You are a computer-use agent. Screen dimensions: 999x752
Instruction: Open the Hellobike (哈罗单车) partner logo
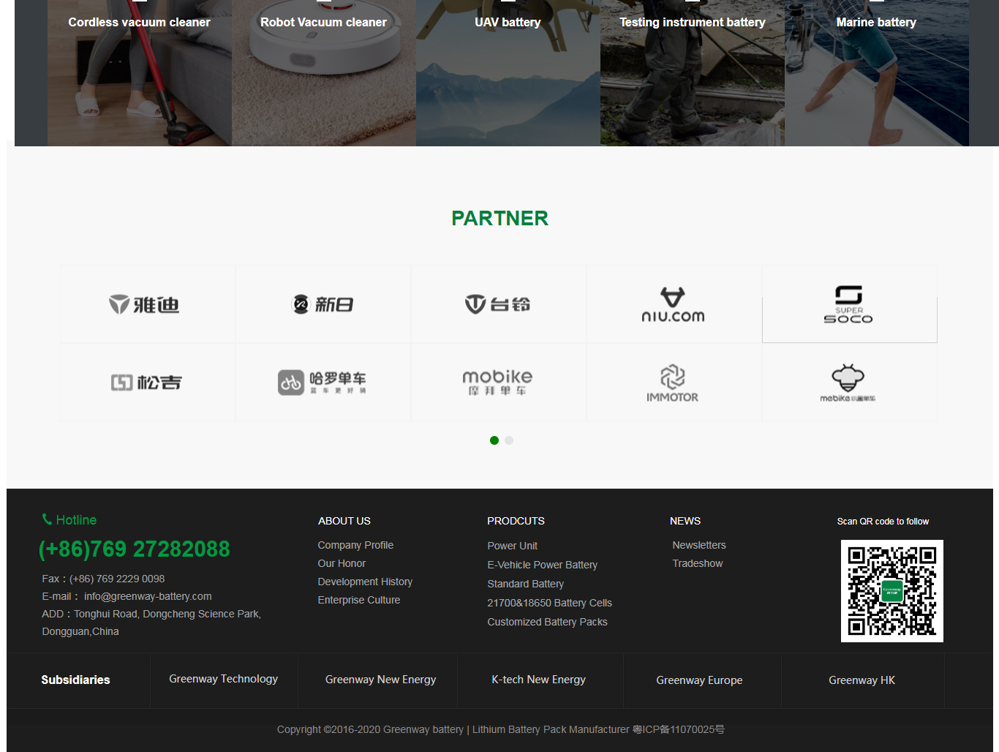(x=323, y=382)
